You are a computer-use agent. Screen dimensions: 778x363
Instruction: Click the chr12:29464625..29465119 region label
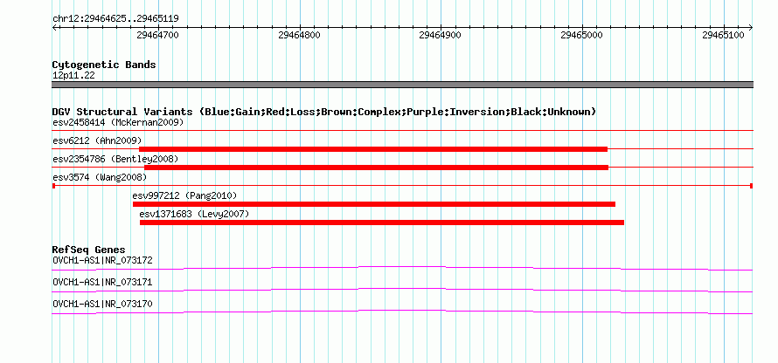tap(115, 19)
